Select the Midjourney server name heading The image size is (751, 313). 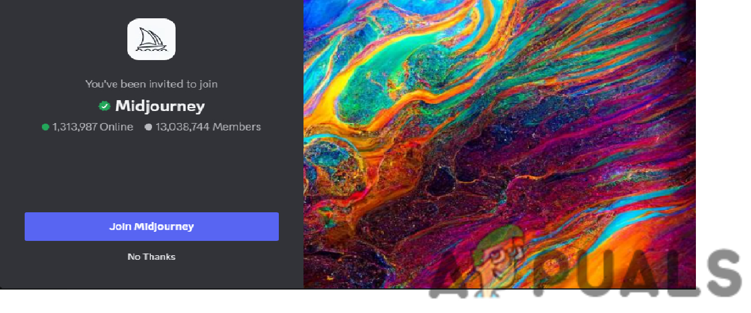pyautogui.click(x=160, y=106)
